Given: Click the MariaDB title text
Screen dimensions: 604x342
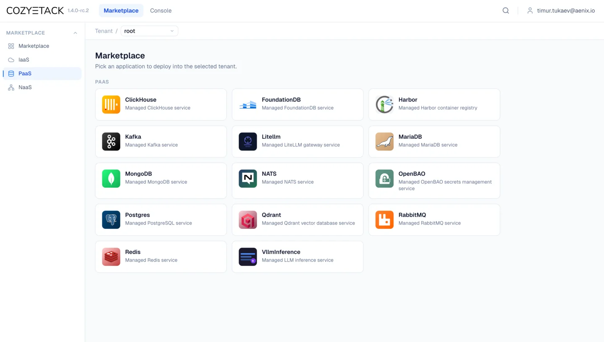Looking at the screenshot, I should coord(410,137).
